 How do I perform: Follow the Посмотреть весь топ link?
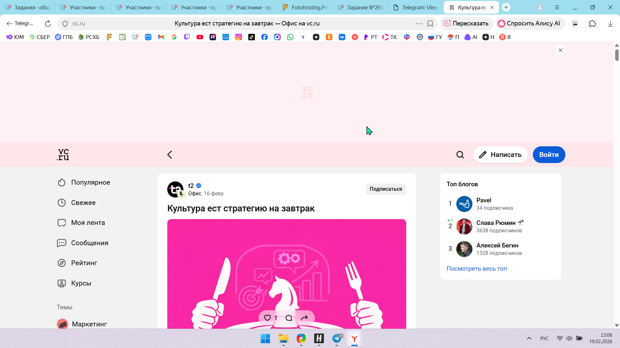tap(477, 269)
